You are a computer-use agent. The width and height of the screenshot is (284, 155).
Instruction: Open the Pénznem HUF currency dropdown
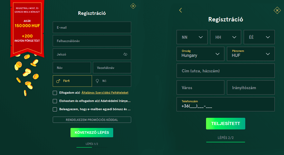[250, 54]
